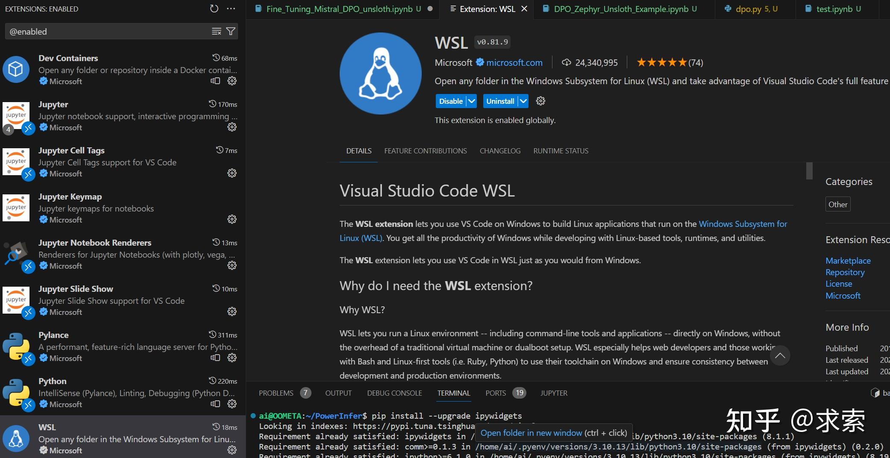Expand the Disable button dropdown

[x=471, y=101]
